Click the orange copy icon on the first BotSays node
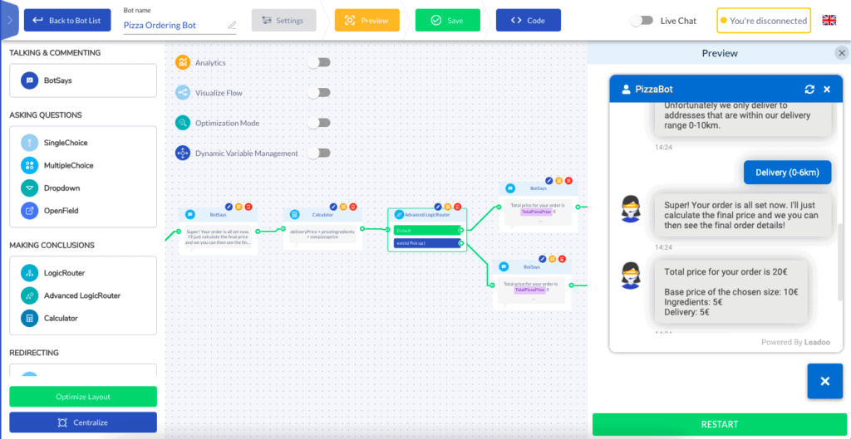851x439 pixels. click(239, 206)
